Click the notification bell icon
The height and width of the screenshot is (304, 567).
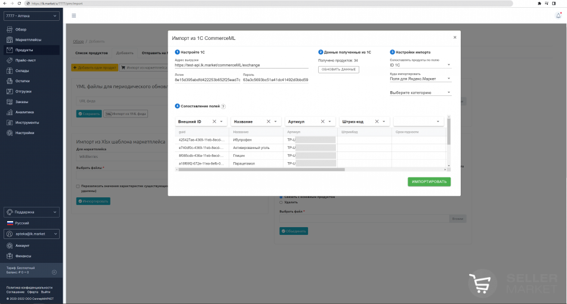(558, 15)
